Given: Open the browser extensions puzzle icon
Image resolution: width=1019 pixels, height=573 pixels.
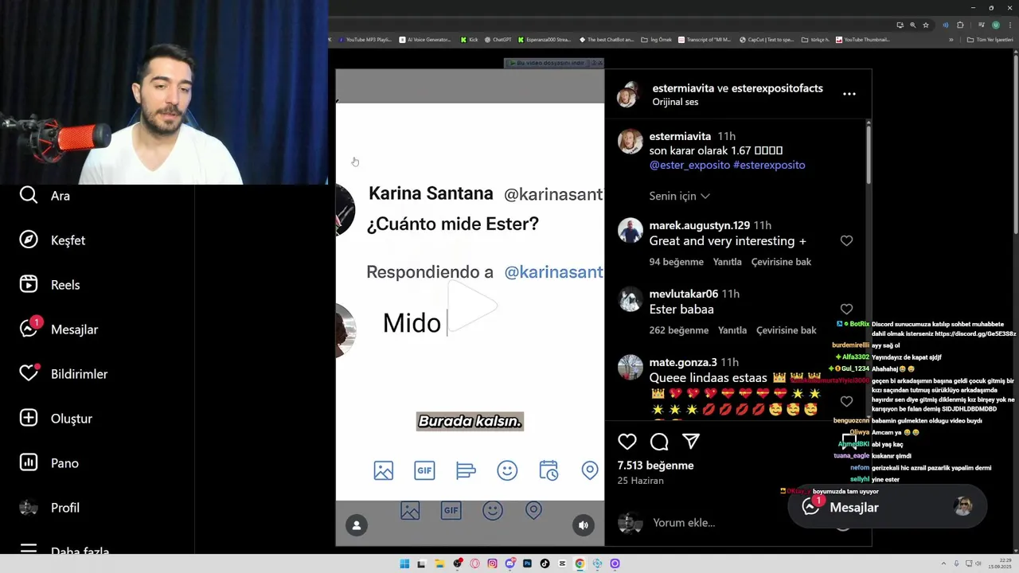Looking at the screenshot, I should pos(960,25).
